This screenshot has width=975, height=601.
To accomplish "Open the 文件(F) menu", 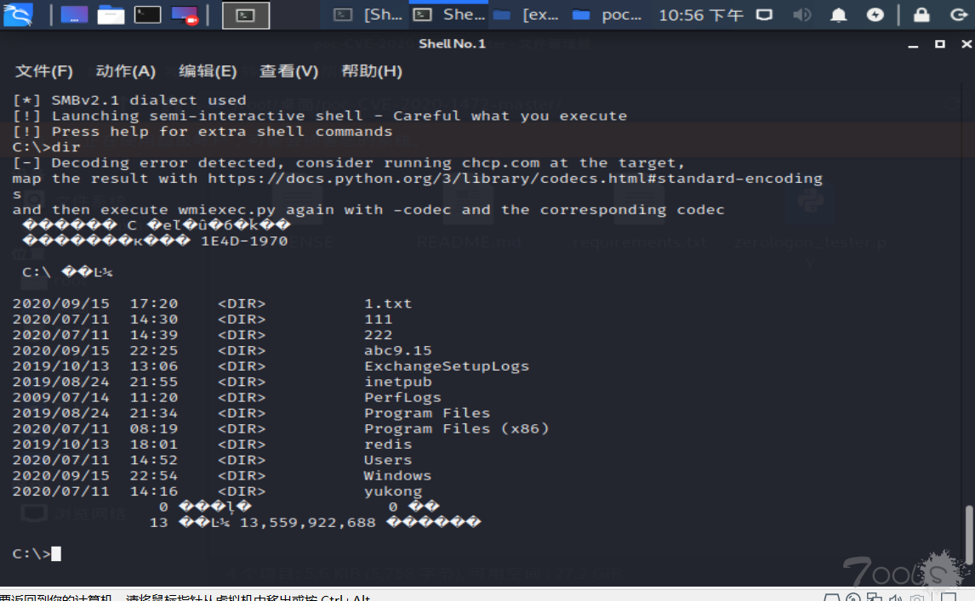I will pyautogui.click(x=44, y=71).
